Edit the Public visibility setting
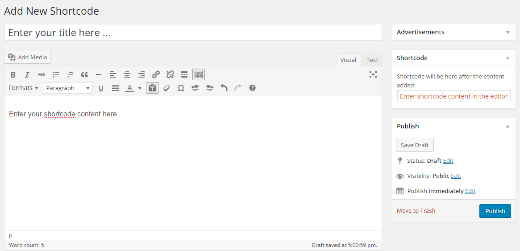This screenshot has width=520, height=251. 456,176
